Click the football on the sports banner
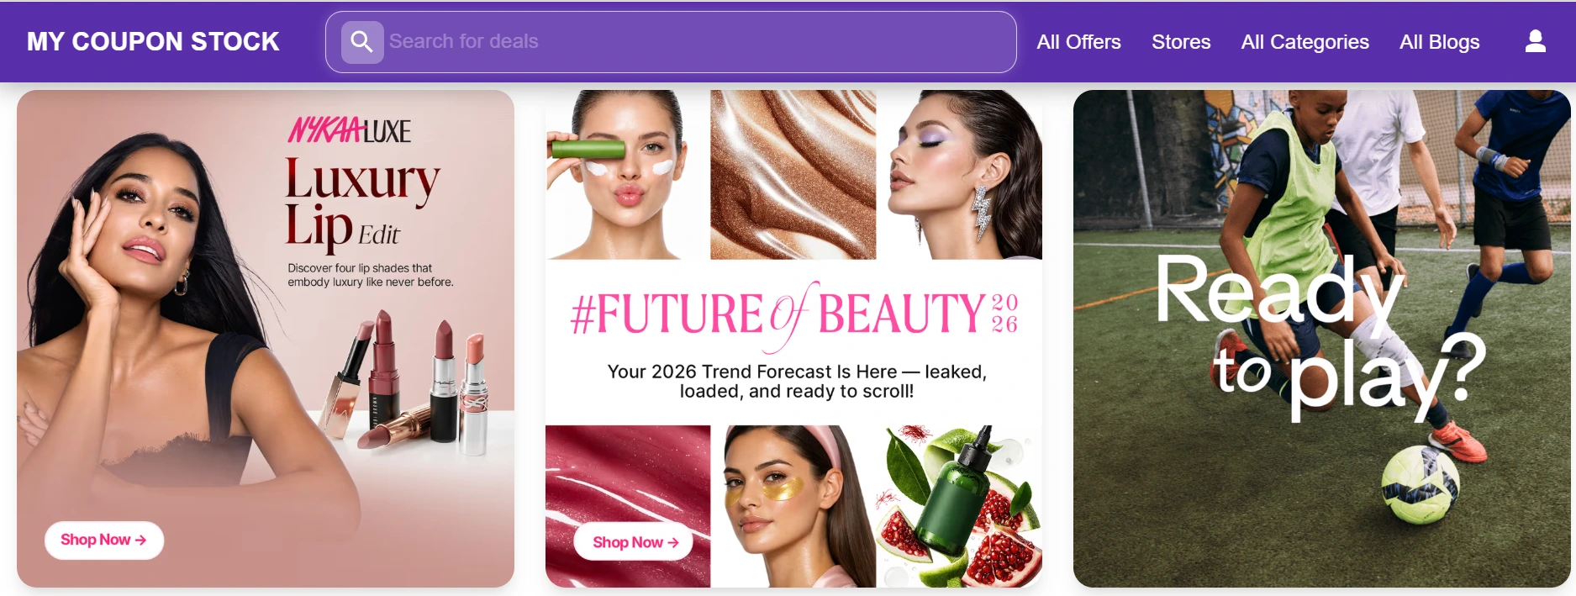This screenshot has width=1576, height=596. (x=1420, y=485)
